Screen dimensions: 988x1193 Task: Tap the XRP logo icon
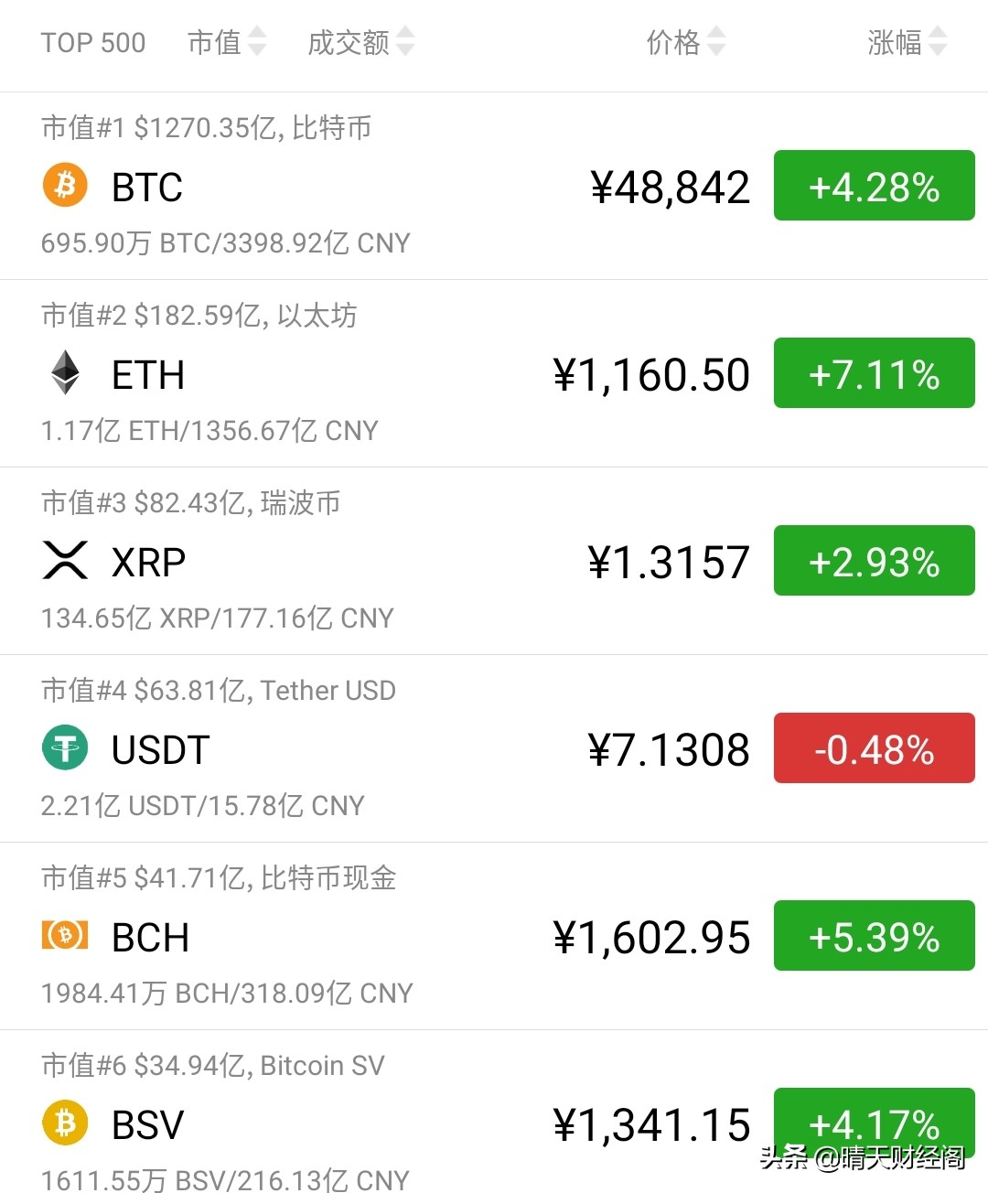(x=65, y=561)
